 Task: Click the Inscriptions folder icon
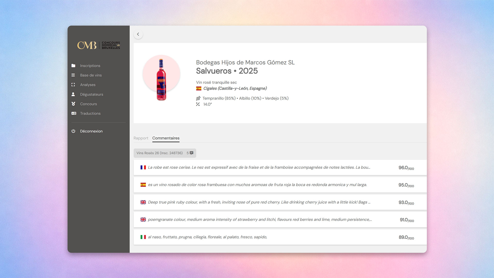click(73, 66)
